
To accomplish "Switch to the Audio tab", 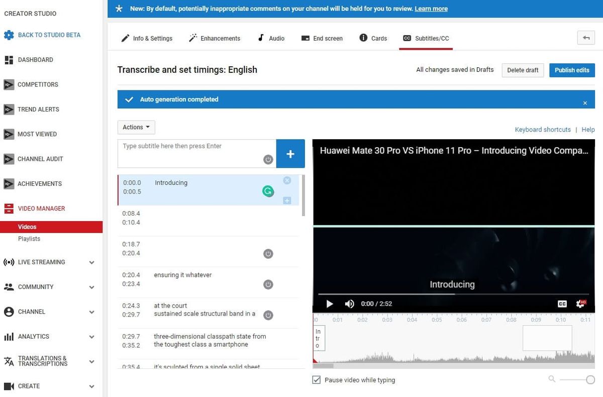I will pos(271,38).
